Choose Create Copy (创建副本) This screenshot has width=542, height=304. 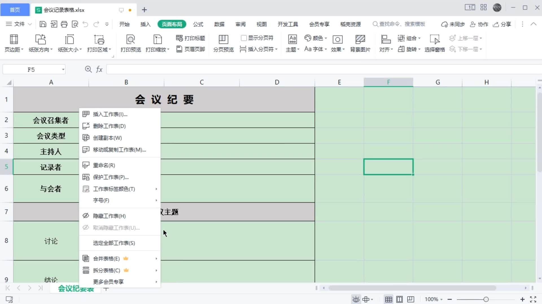tap(120, 138)
